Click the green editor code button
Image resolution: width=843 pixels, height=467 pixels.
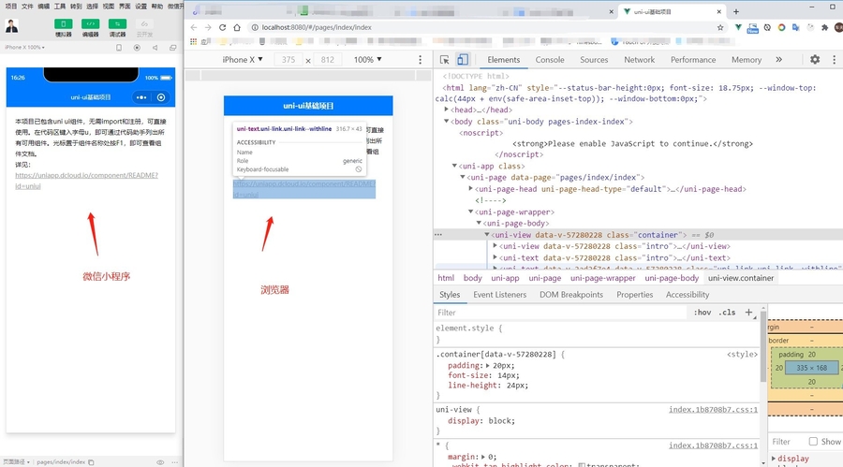(91, 23)
